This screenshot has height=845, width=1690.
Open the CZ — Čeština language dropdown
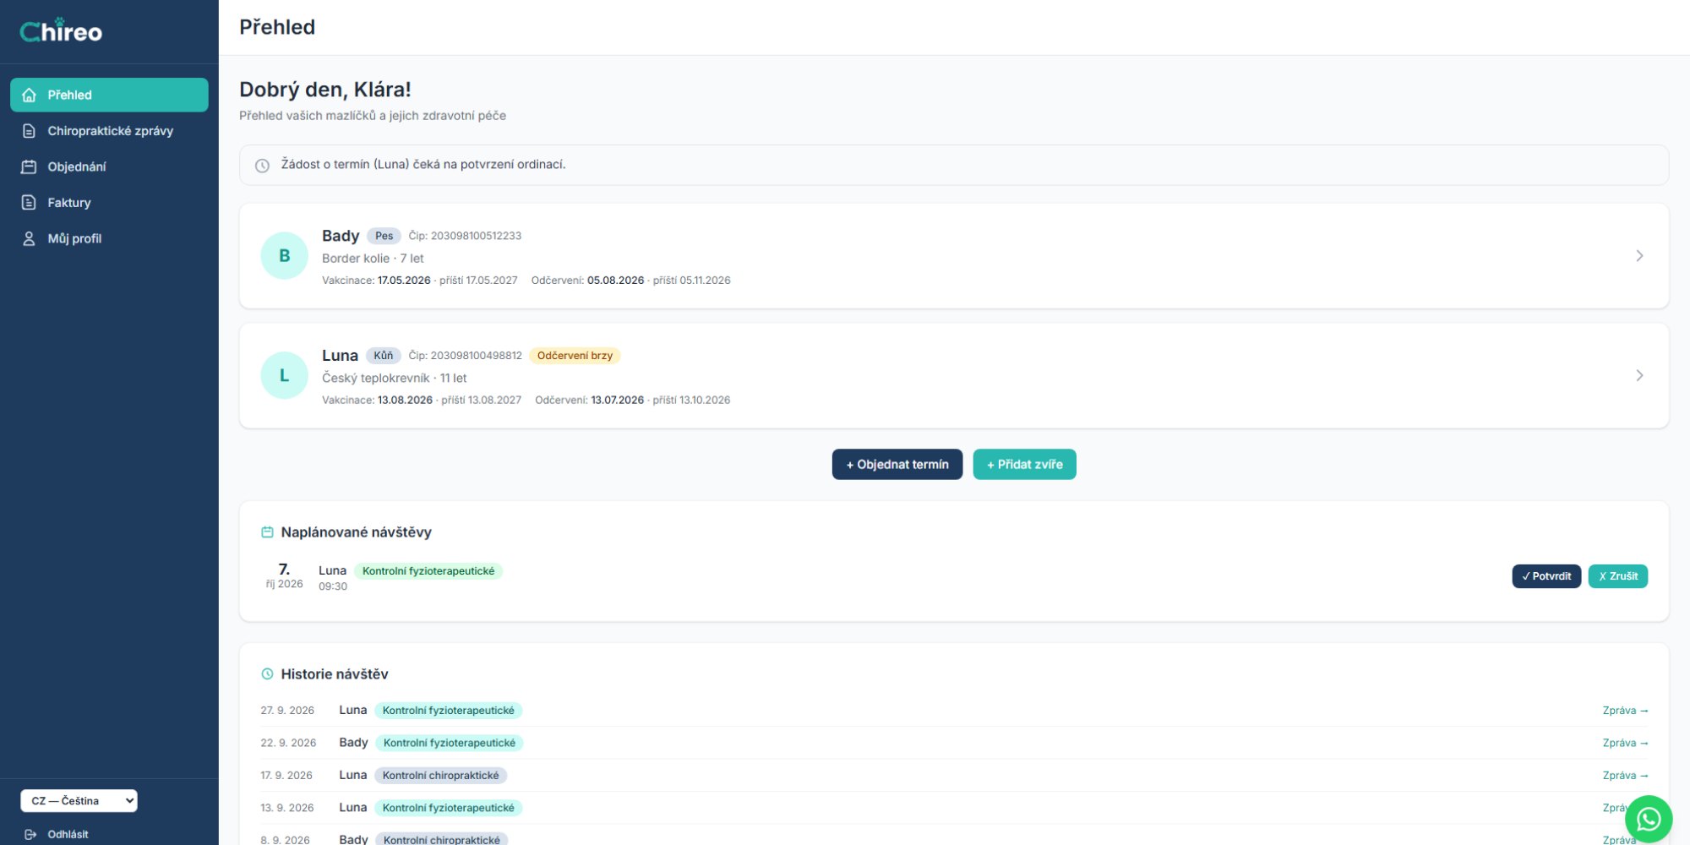pos(79,800)
